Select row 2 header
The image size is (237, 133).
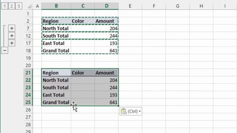(28, 21)
